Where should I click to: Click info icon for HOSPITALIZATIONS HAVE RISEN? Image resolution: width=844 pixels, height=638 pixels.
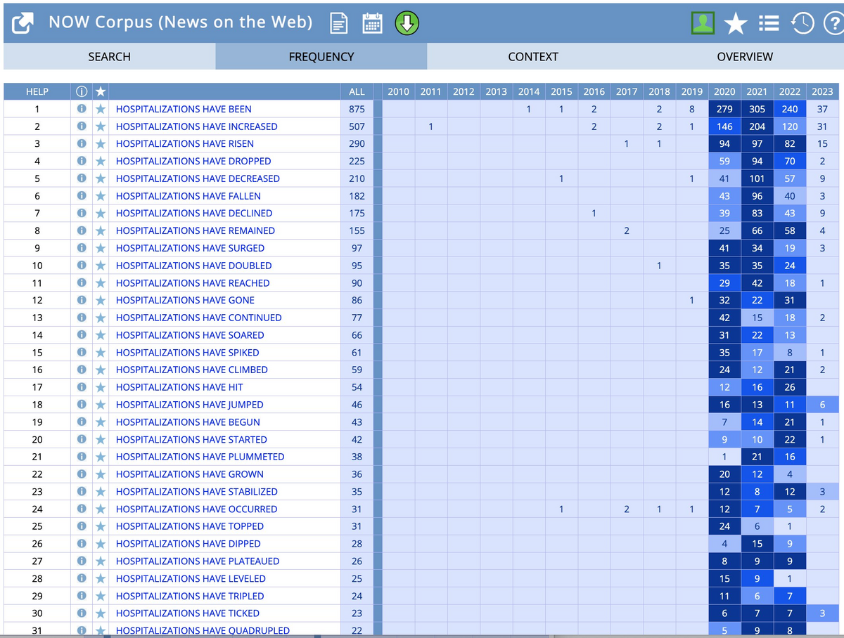coord(82,144)
